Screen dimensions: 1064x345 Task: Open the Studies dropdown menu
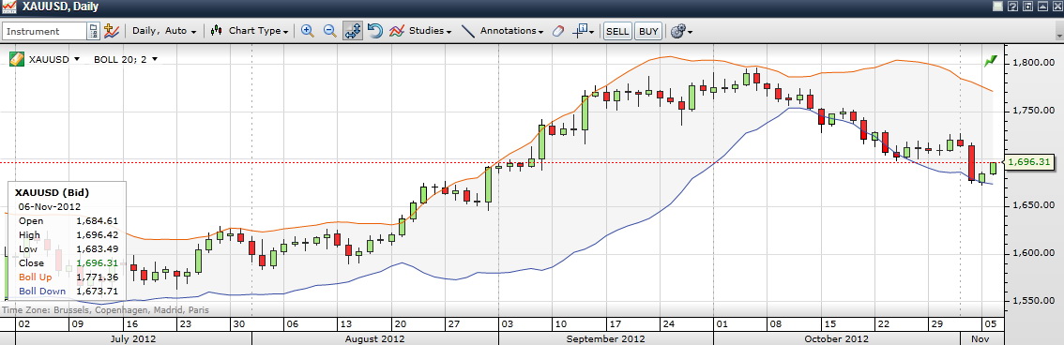pyautogui.click(x=431, y=31)
